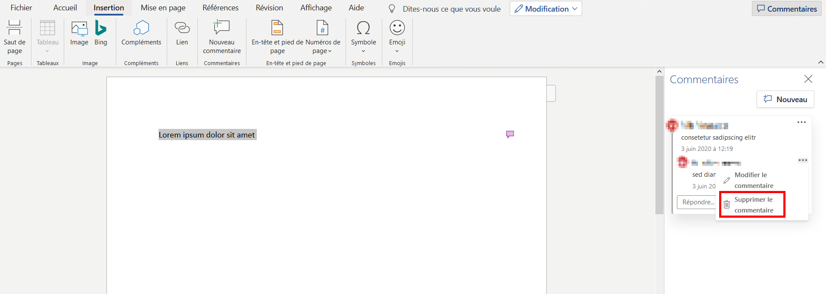Collapse the ribbon with the chevron arrow
826x294 pixels.
coord(821,63)
